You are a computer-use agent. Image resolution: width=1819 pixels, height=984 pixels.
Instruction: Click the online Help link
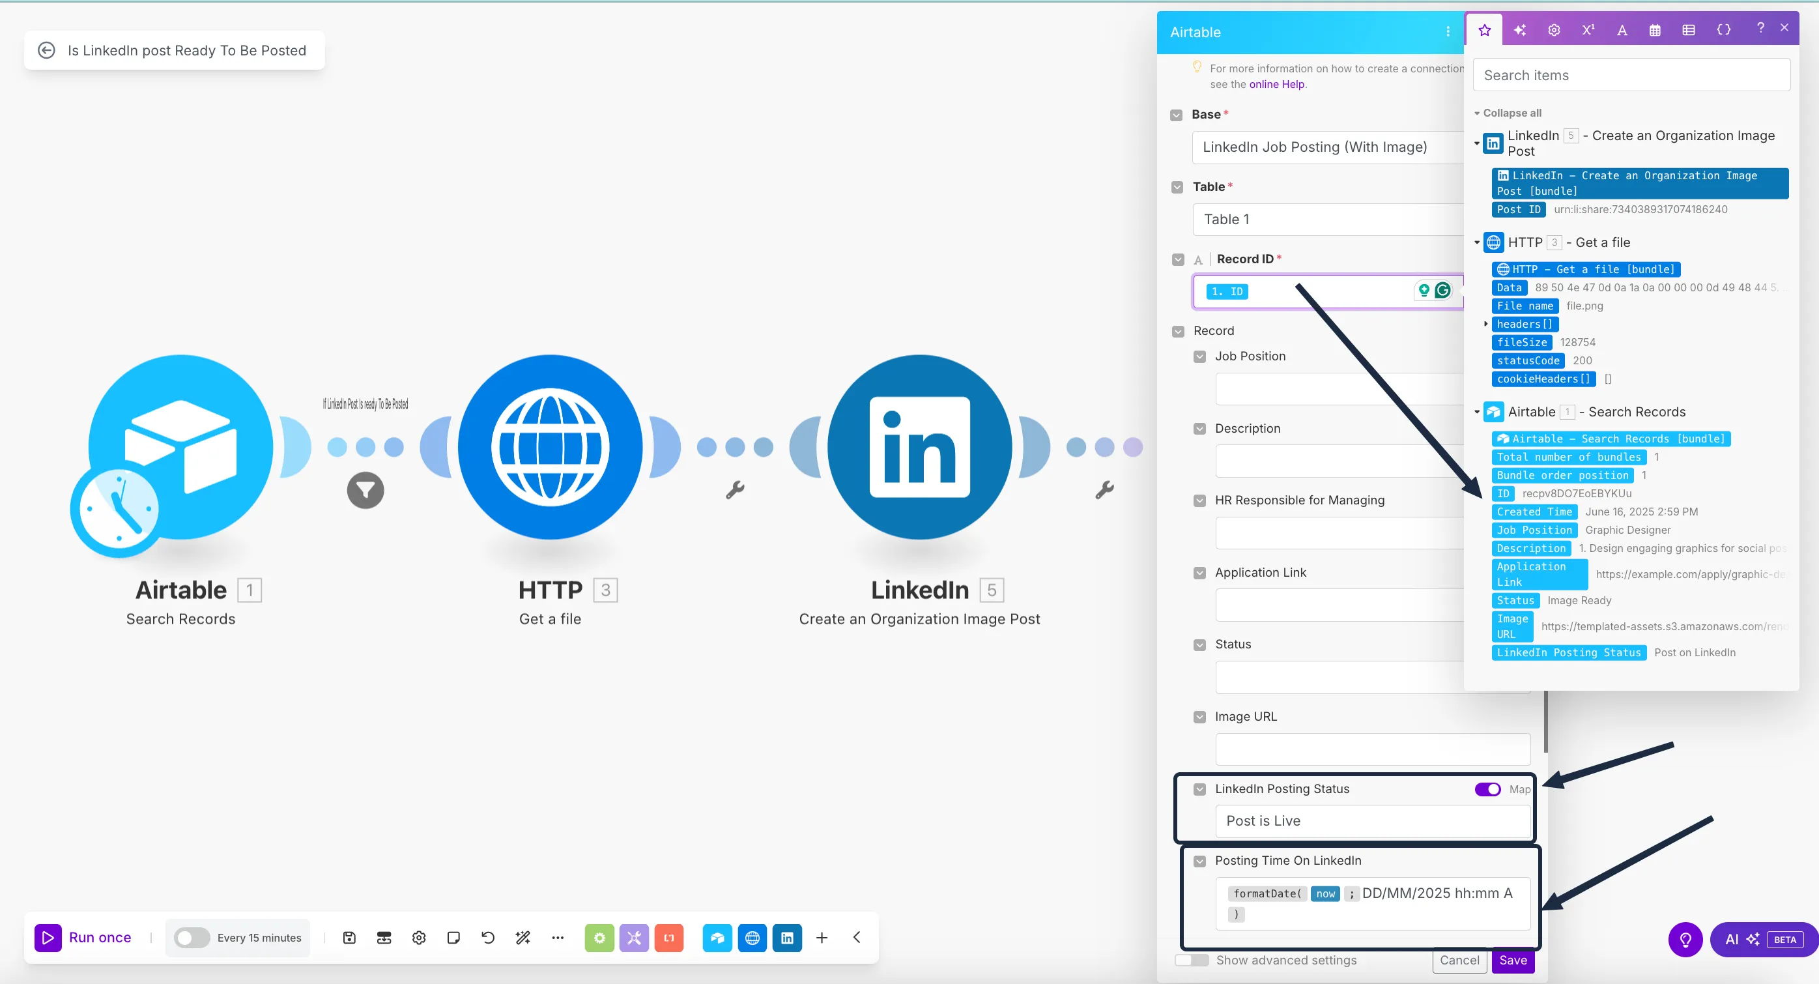pos(1277,84)
